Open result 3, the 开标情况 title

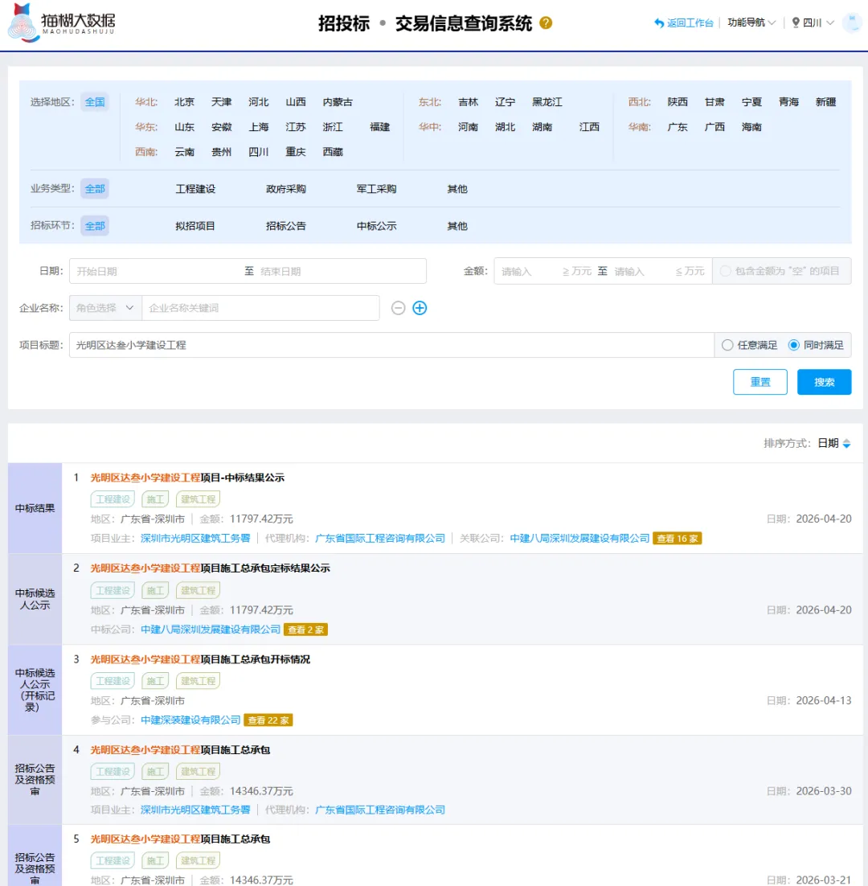point(200,659)
